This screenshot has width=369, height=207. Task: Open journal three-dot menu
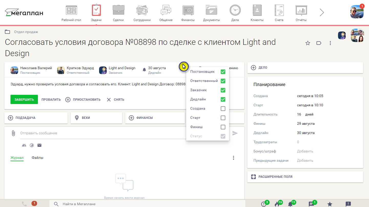[233, 158]
